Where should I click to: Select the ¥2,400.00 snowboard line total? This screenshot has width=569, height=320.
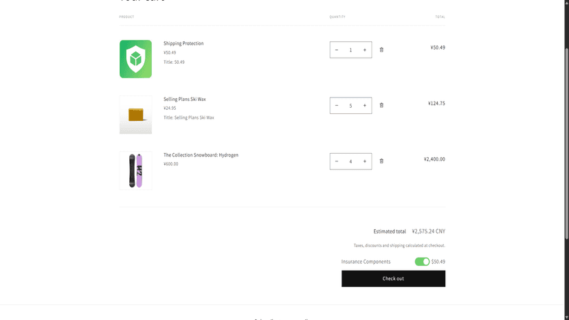pos(434,159)
